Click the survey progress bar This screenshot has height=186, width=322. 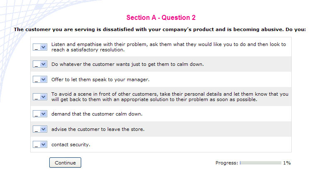click(x=261, y=163)
